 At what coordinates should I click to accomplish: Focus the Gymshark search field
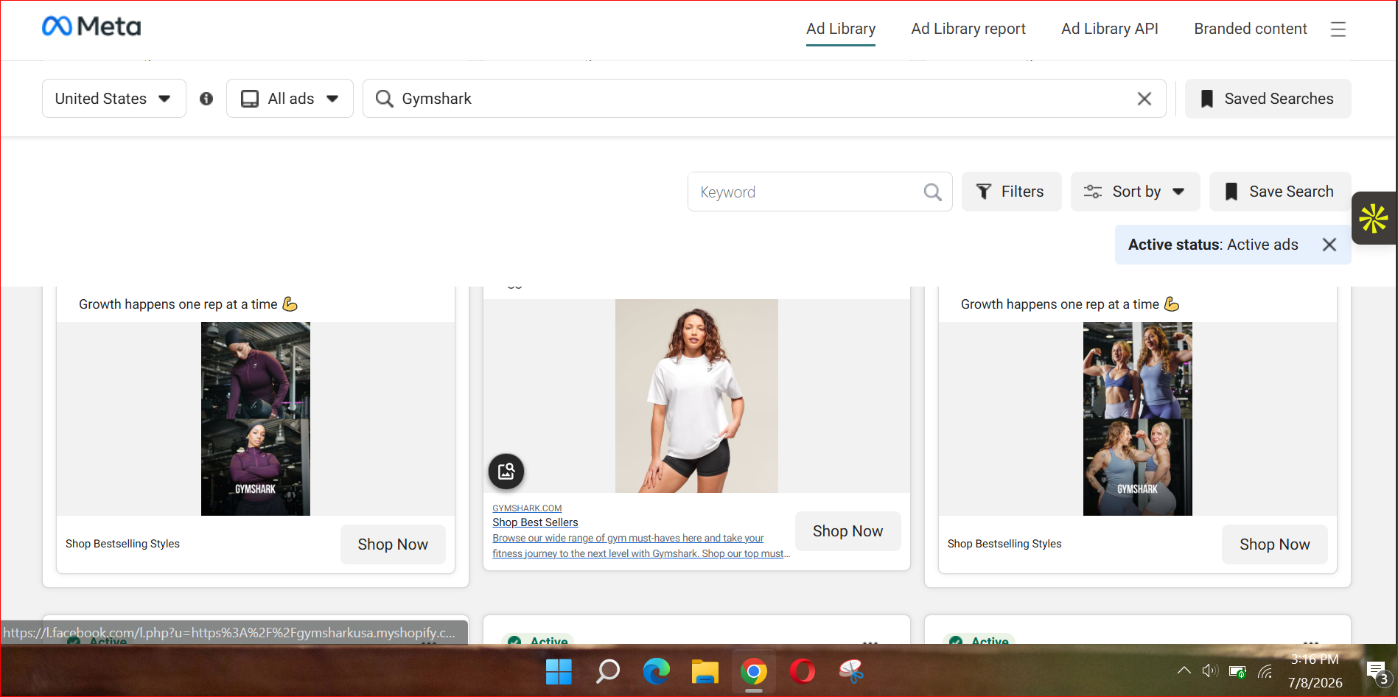(x=764, y=99)
